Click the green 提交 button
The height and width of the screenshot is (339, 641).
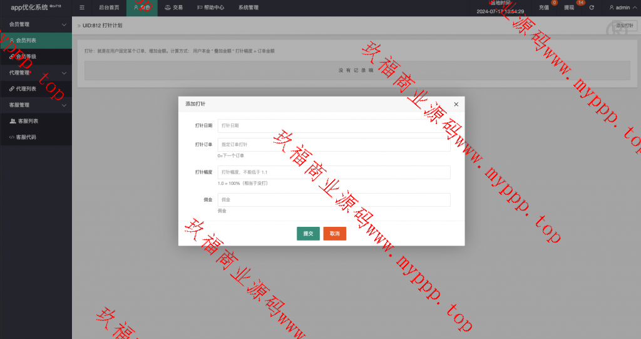click(308, 234)
